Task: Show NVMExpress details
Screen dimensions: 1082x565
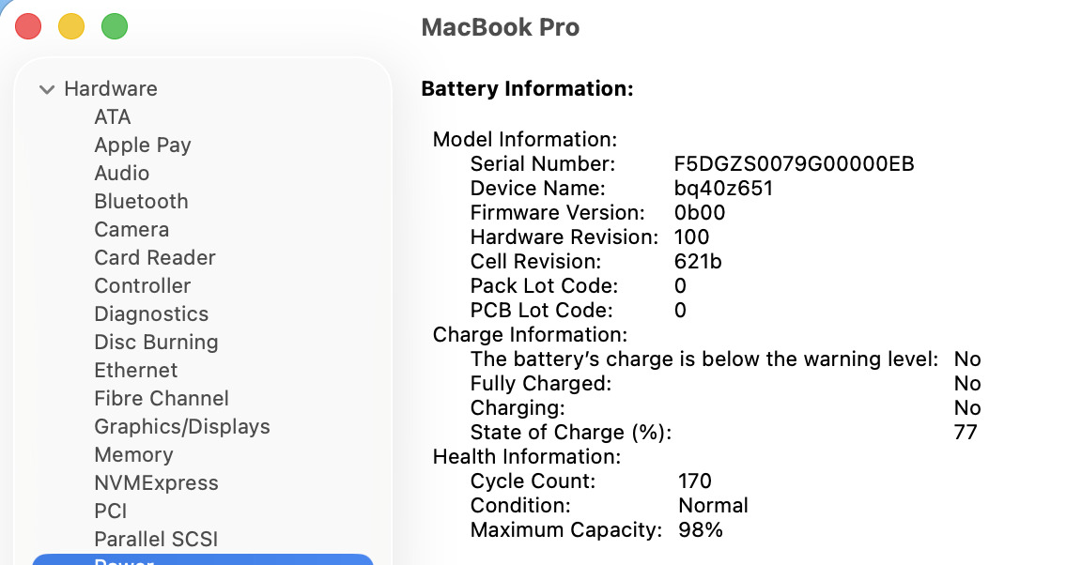Action: [x=156, y=483]
